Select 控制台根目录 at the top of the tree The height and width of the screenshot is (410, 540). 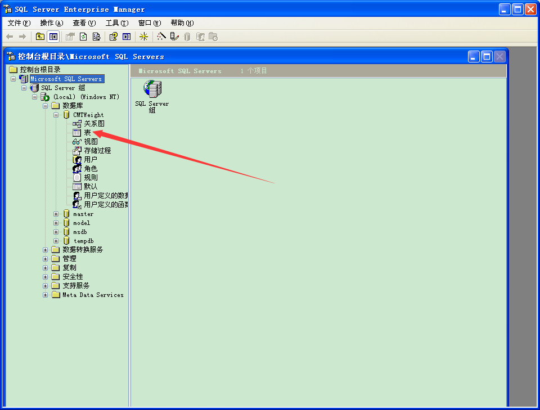40,70
